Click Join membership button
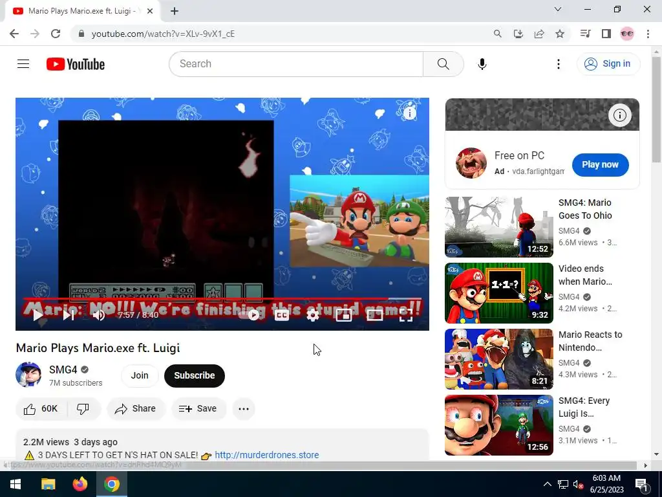This screenshot has height=497, width=662. pos(140,375)
